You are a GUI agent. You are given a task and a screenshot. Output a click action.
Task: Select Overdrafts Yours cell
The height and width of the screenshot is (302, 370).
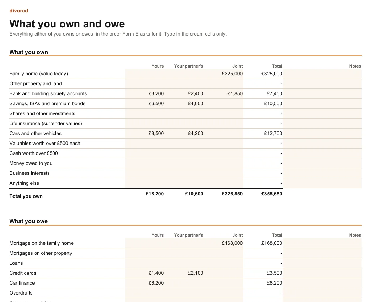coord(145,293)
